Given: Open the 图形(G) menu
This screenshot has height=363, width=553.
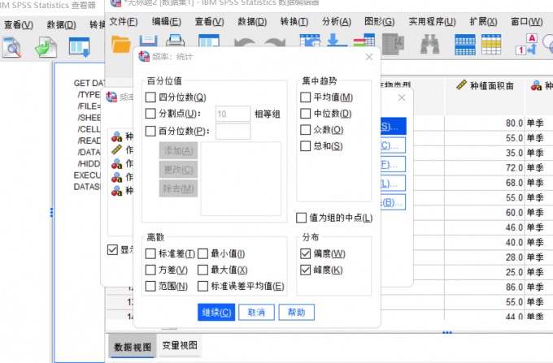Looking at the screenshot, I should point(380,22).
